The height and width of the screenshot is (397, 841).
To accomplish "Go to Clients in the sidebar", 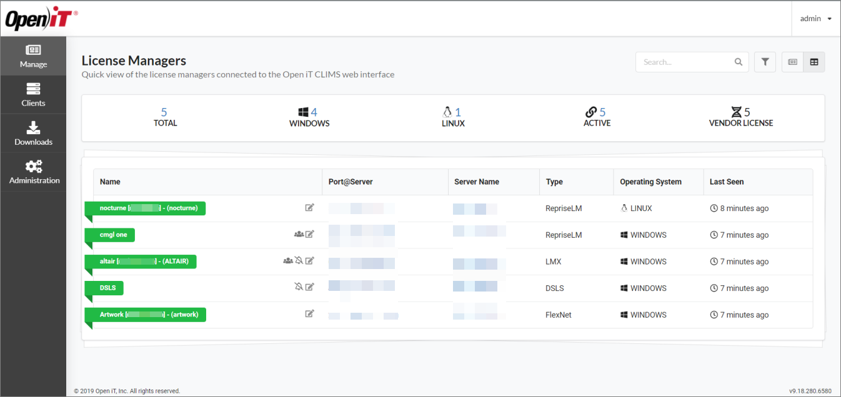I will (33, 95).
